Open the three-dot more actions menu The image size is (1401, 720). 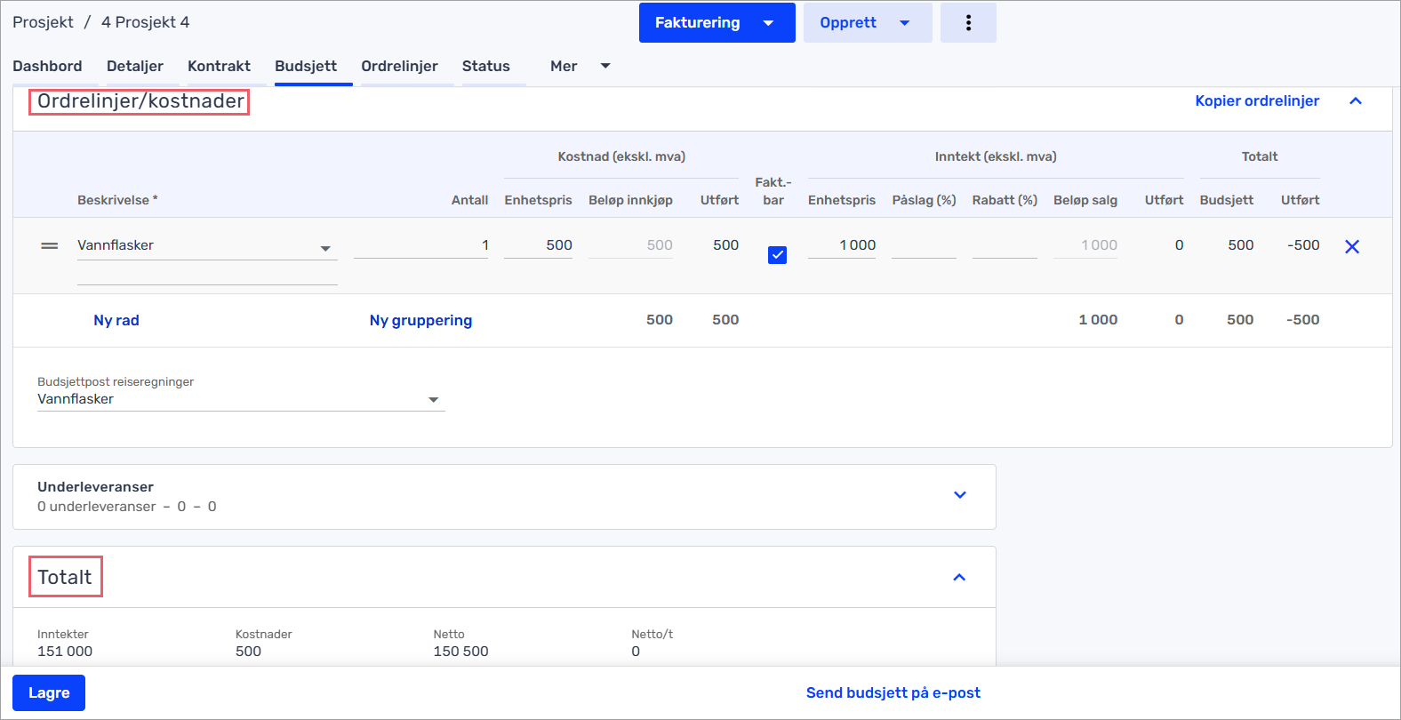click(968, 22)
